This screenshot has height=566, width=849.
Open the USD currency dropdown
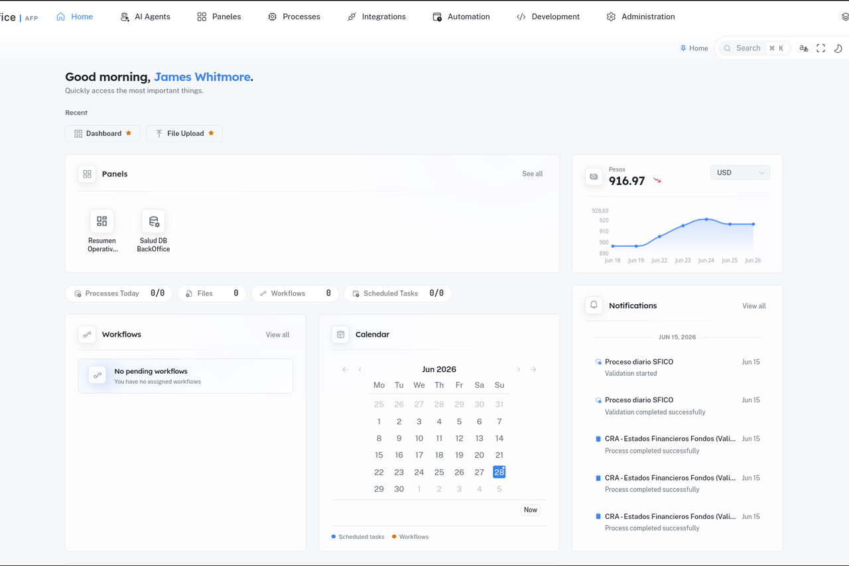coord(740,173)
